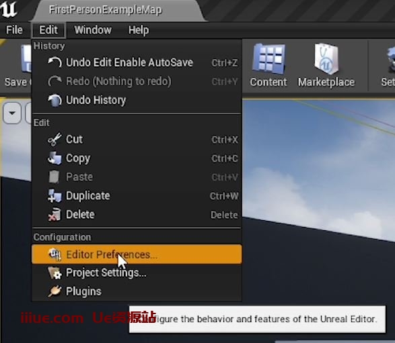Click the Delete trash icon
Image resolution: width=395 pixels, height=343 pixels.
click(55, 215)
